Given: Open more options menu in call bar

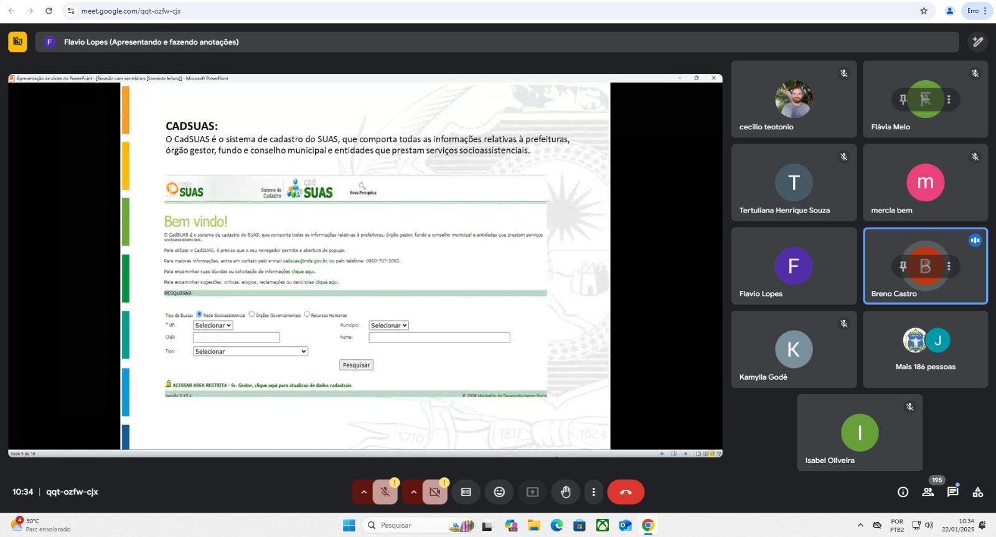Looking at the screenshot, I should 593,492.
